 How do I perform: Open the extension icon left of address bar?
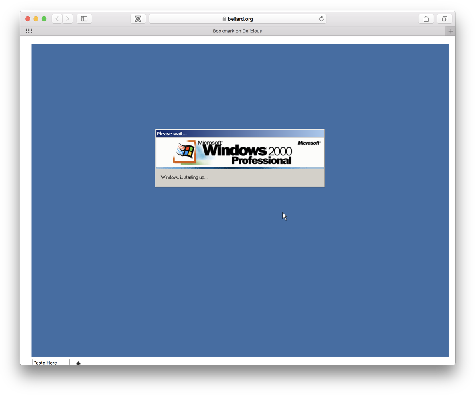pyautogui.click(x=138, y=19)
